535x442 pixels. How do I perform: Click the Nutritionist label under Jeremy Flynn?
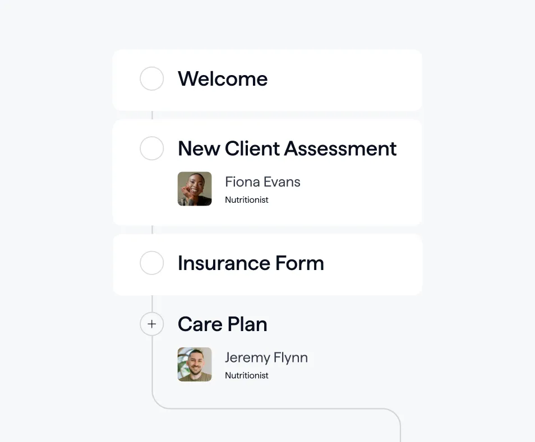246,375
